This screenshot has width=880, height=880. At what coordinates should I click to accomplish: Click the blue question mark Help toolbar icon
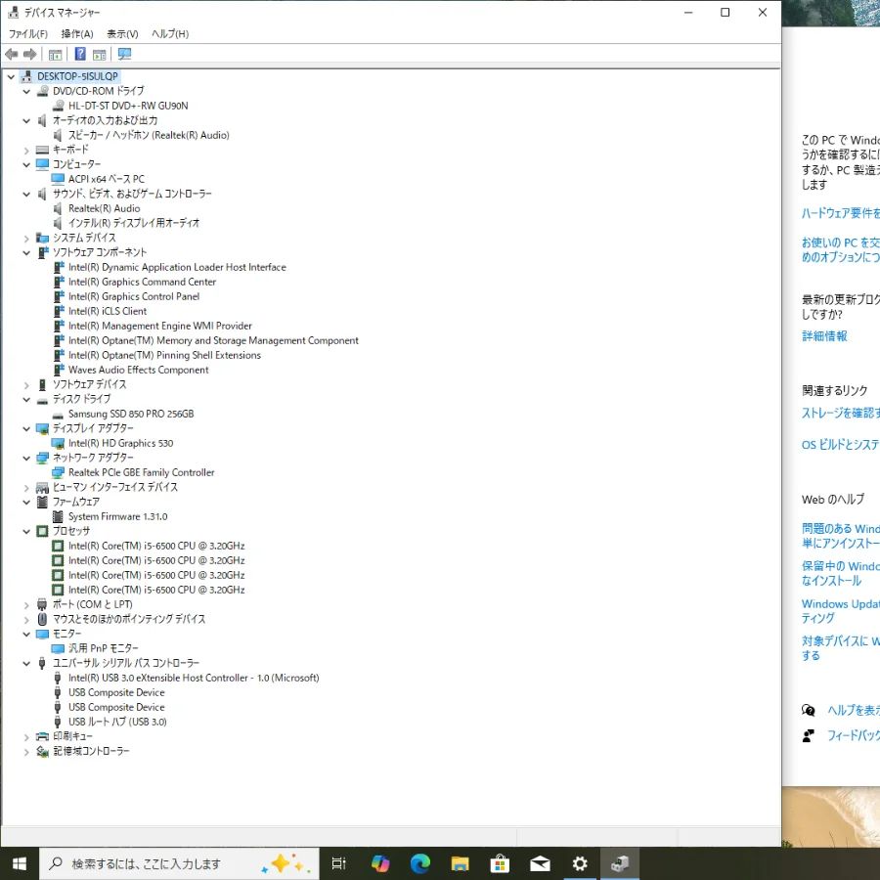coord(80,54)
